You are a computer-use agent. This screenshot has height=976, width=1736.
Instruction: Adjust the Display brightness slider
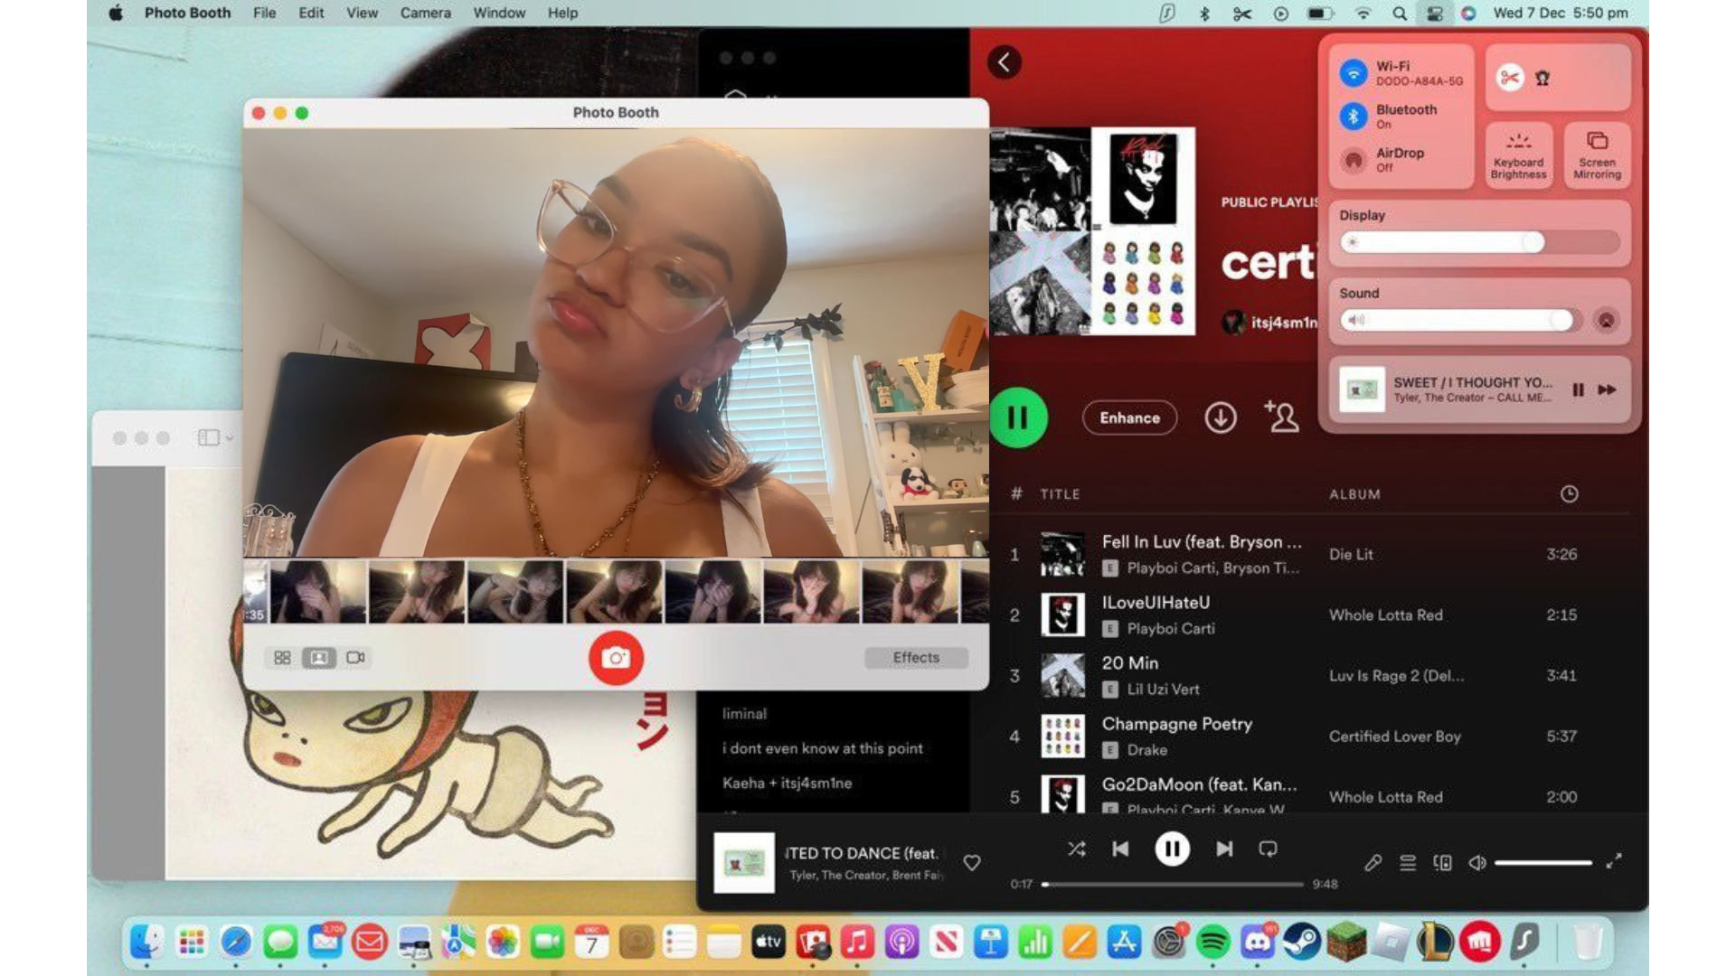click(1532, 242)
